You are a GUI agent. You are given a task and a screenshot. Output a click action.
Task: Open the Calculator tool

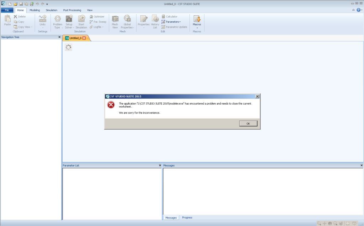[170, 16]
